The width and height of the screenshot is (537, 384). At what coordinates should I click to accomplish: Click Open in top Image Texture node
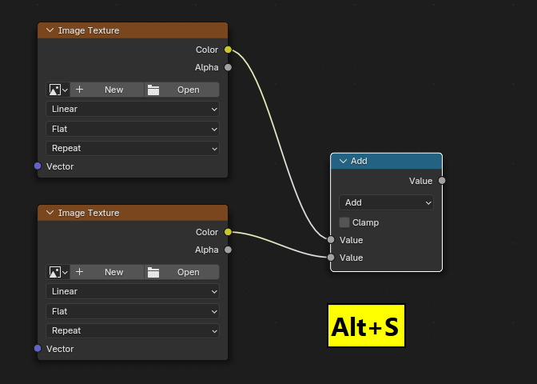tap(182, 90)
